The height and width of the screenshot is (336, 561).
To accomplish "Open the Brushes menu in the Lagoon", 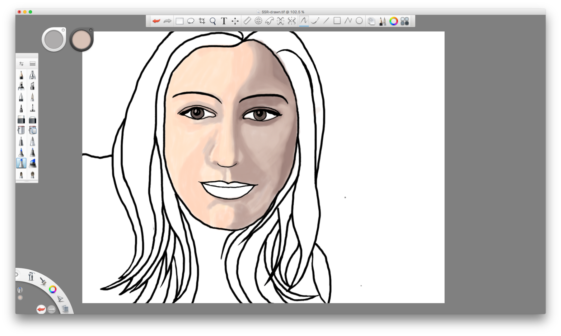I will tap(43, 281).
